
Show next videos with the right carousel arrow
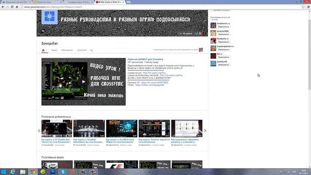coord(205,131)
